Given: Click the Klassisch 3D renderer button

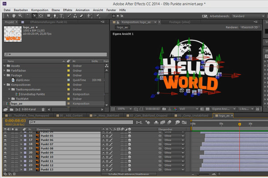Looking at the screenshot, I should (250, 28).
